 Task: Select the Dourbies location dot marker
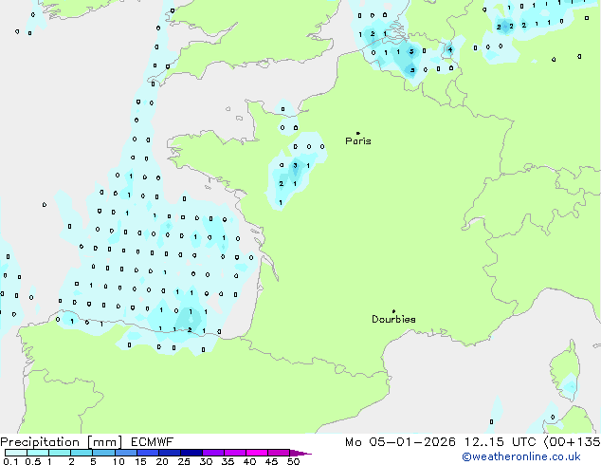393,311
